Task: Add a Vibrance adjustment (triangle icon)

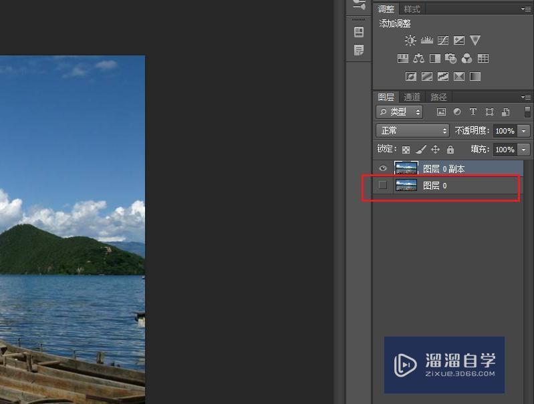Action: coord(475,41)
